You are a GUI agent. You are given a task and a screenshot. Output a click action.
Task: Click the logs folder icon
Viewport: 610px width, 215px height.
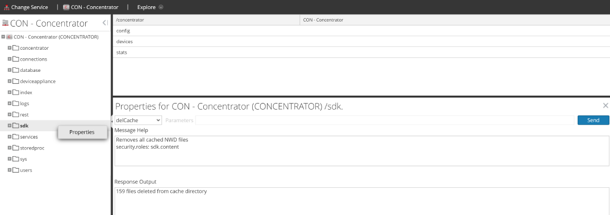coord(15,104)
